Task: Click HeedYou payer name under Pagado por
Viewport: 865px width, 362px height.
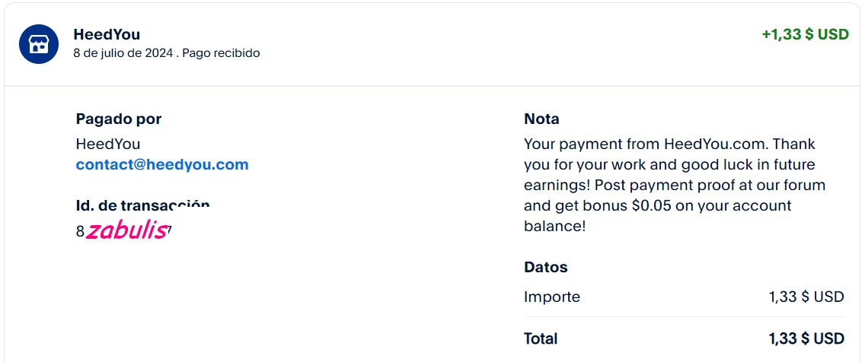Action: coord(108,144)
